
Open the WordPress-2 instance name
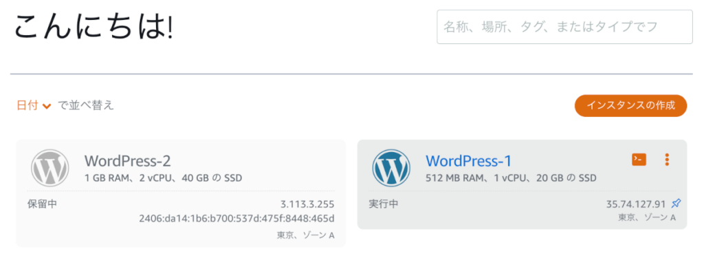click(x=127, y=161)
